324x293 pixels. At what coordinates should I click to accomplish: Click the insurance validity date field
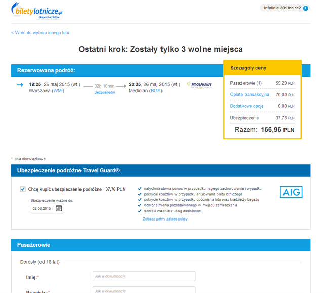pyautogui.click(x=42, y=208)
